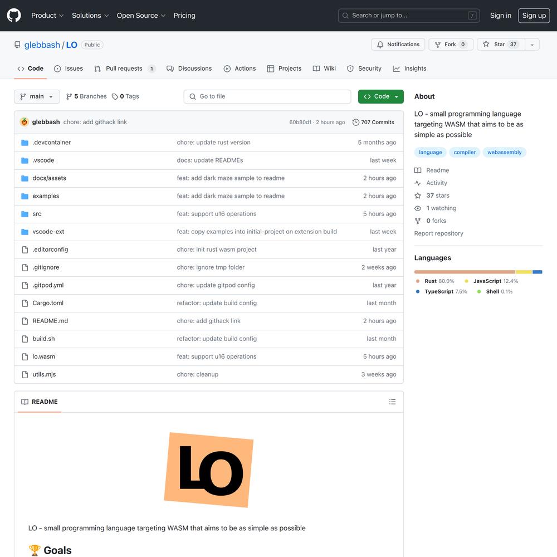This screenshot has width=557, height=557.
Task: Click the pulse icon next to Activity
Action: (x=418, y=183)
